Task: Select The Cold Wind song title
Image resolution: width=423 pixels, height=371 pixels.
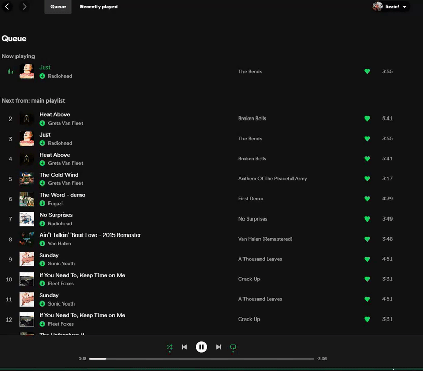Action: pyautogui.click(x=59, y=175)
